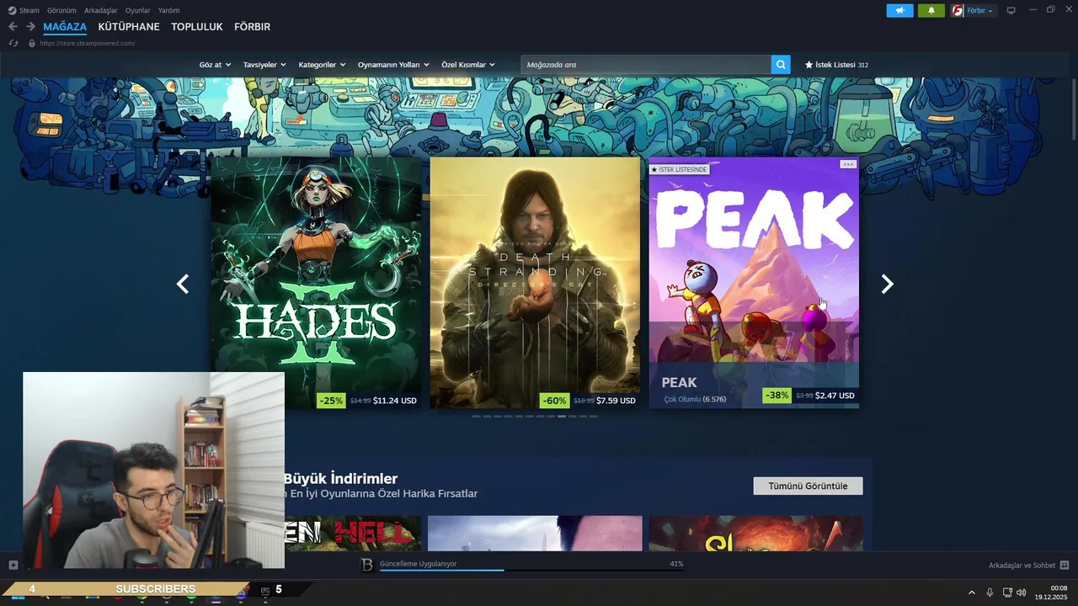
Task: Click the microphone tray icon
Action: click(990, 592)
